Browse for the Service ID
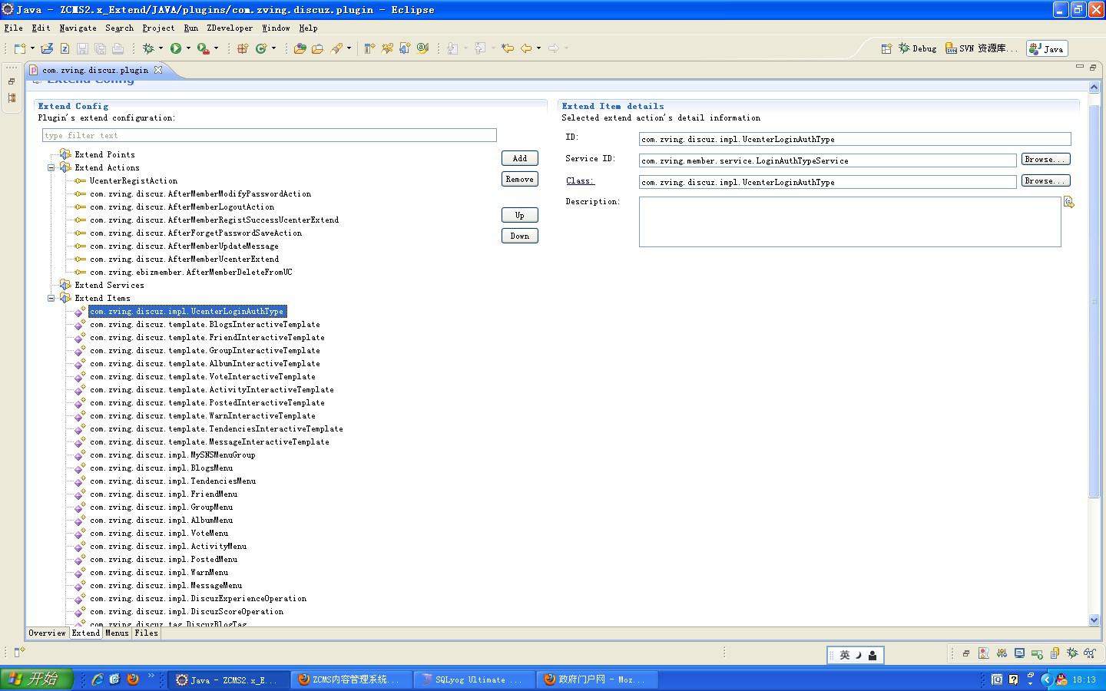This screenshot has height=691, width=1106. pos(1045,159)
